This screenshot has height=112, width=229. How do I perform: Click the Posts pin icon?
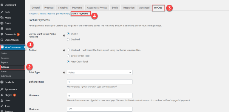click(2, 12)
